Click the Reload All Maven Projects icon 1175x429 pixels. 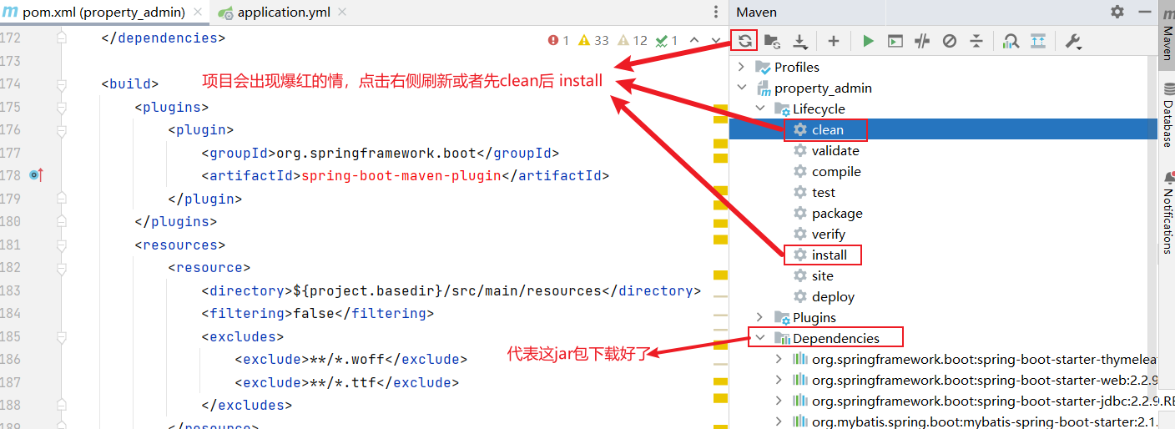tap(744, 40)
